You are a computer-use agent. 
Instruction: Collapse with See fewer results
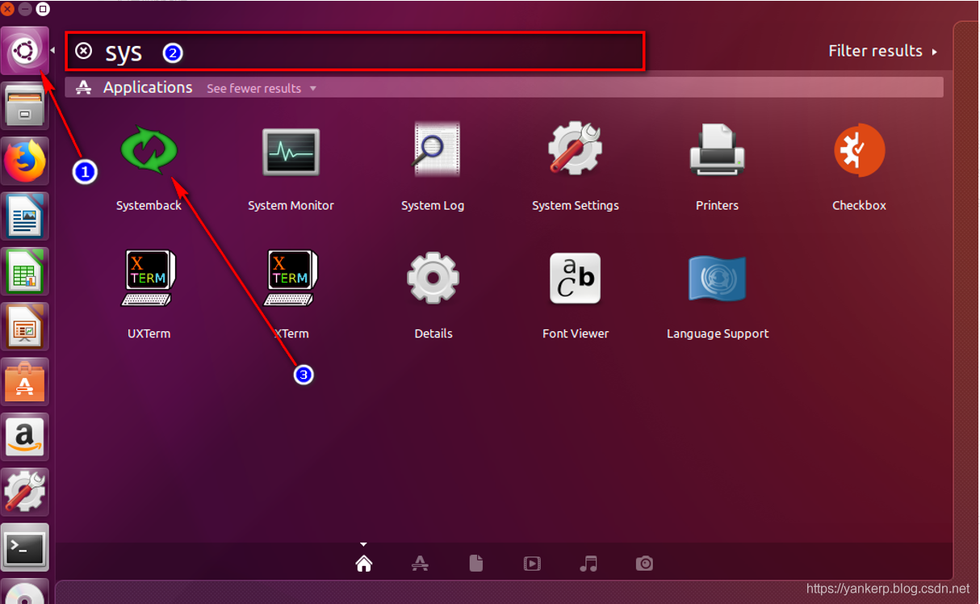click(262, 88)
